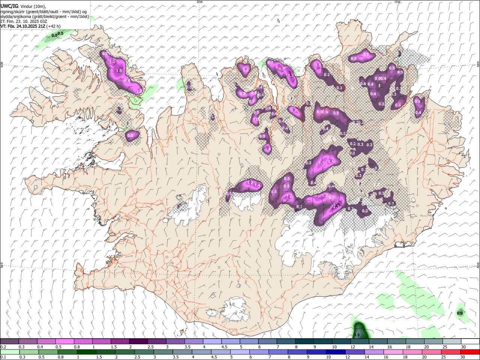Click the '0.1' label under the bottom legend row
This screenshot has height=360, width=480.
(x=3, y=357)
